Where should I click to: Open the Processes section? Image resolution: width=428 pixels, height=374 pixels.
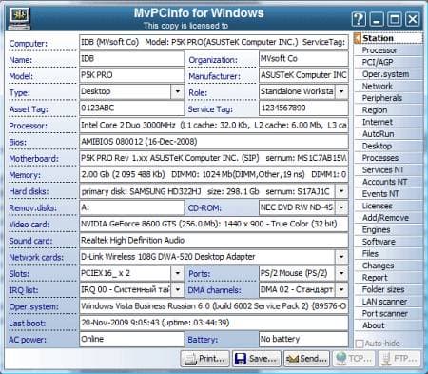(x=389, y=158)
